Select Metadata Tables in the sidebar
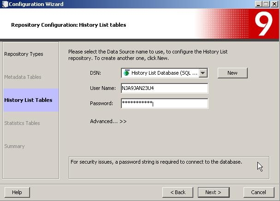 (23, 77)
